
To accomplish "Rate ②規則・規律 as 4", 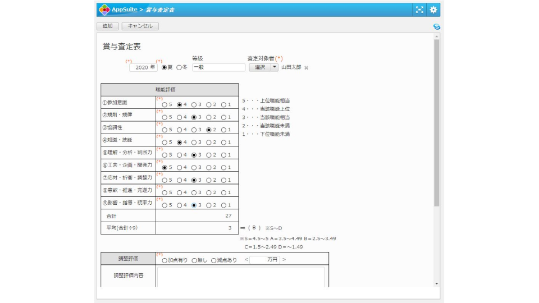I will (x=180, y=117).
